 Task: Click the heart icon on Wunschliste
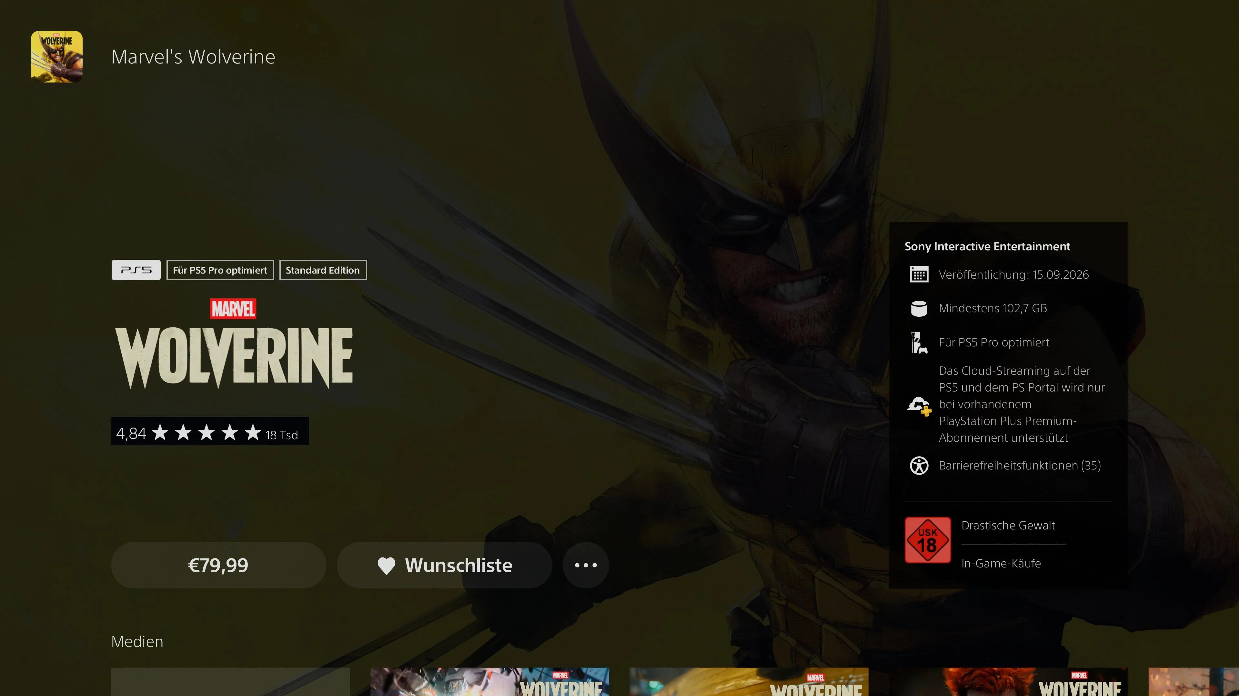pos(386,566)
